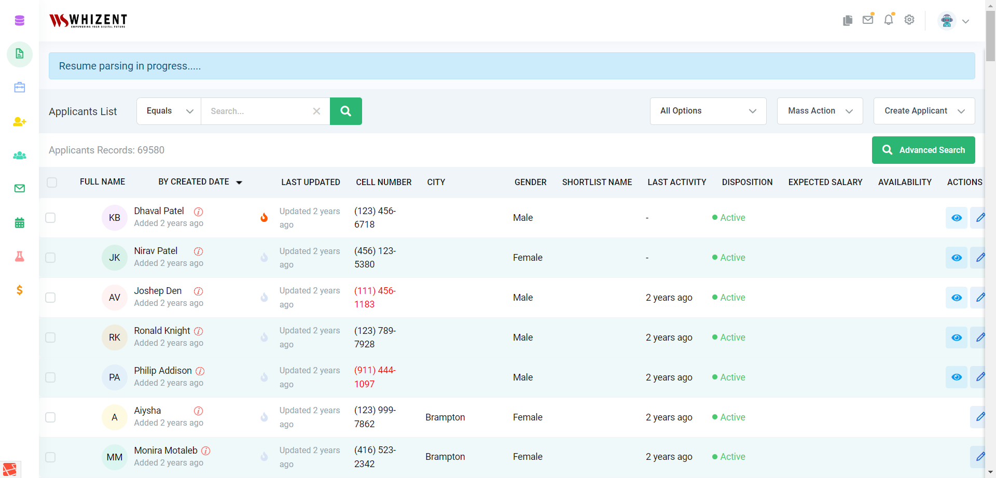Open the Equals filter dropdown
The height and width of the screenshot is (478, 996).
(x=169, y=111)
